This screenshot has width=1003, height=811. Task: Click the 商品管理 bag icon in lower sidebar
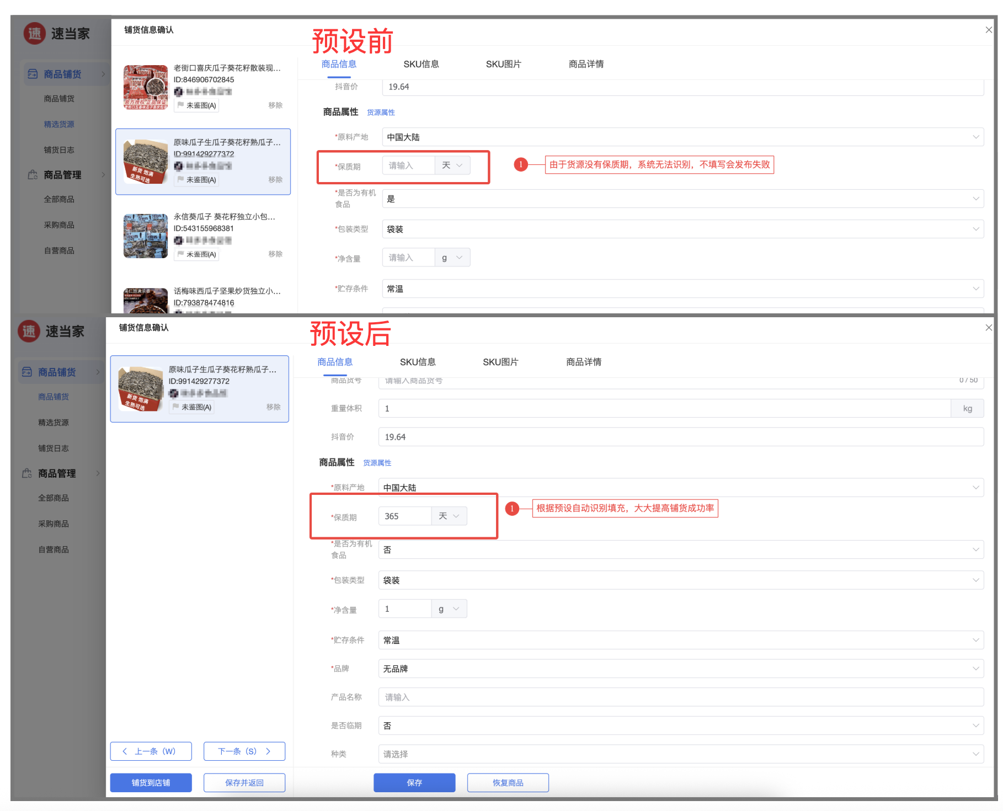point(26,473)
